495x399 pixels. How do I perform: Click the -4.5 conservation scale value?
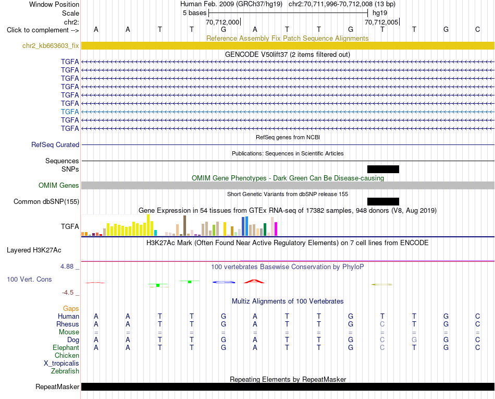pos(68,293)
